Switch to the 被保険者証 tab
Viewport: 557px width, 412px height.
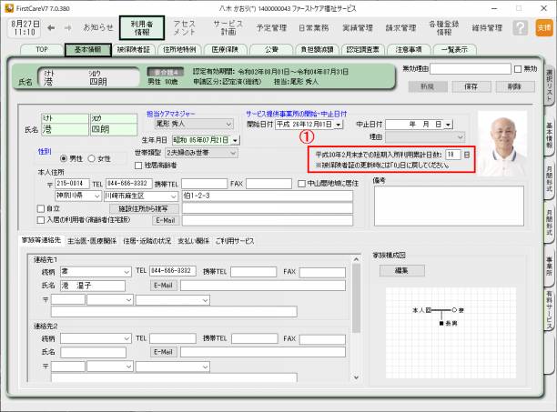133,49
